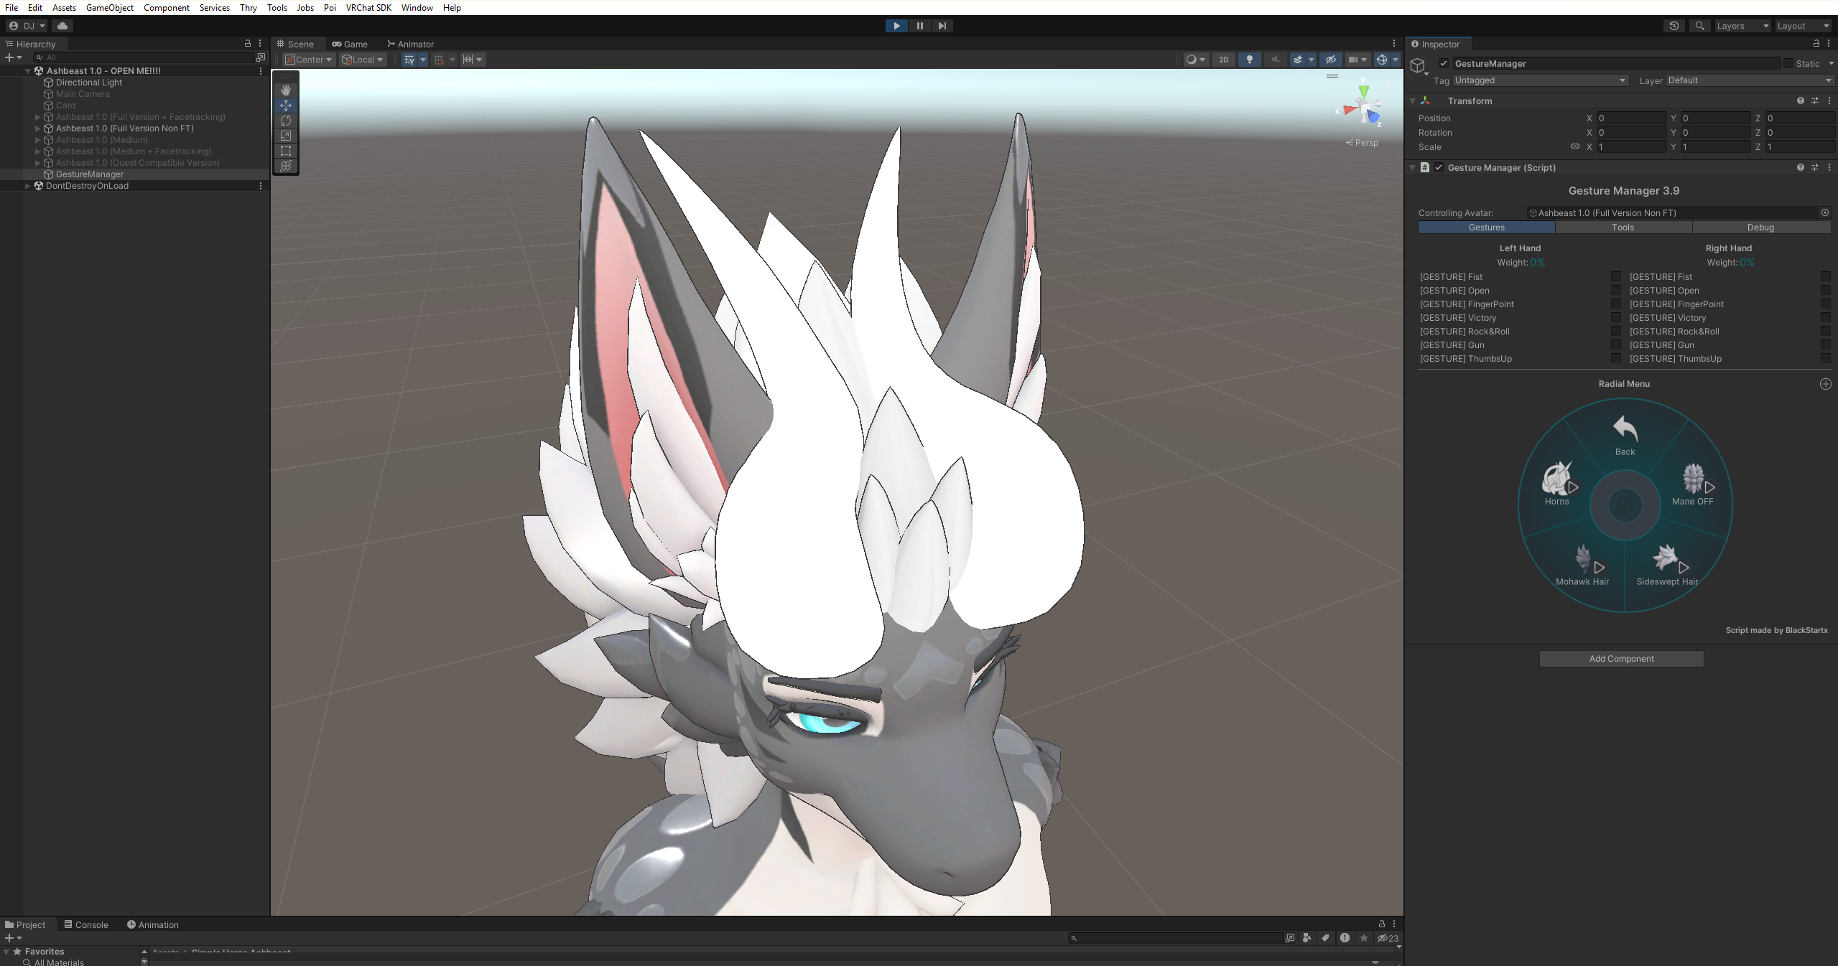Open Transform component more options menu

[1829, 100]
